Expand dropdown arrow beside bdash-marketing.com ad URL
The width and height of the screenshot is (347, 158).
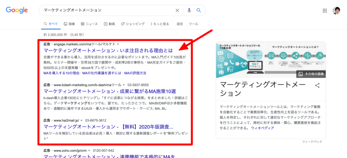pos(124,85)
